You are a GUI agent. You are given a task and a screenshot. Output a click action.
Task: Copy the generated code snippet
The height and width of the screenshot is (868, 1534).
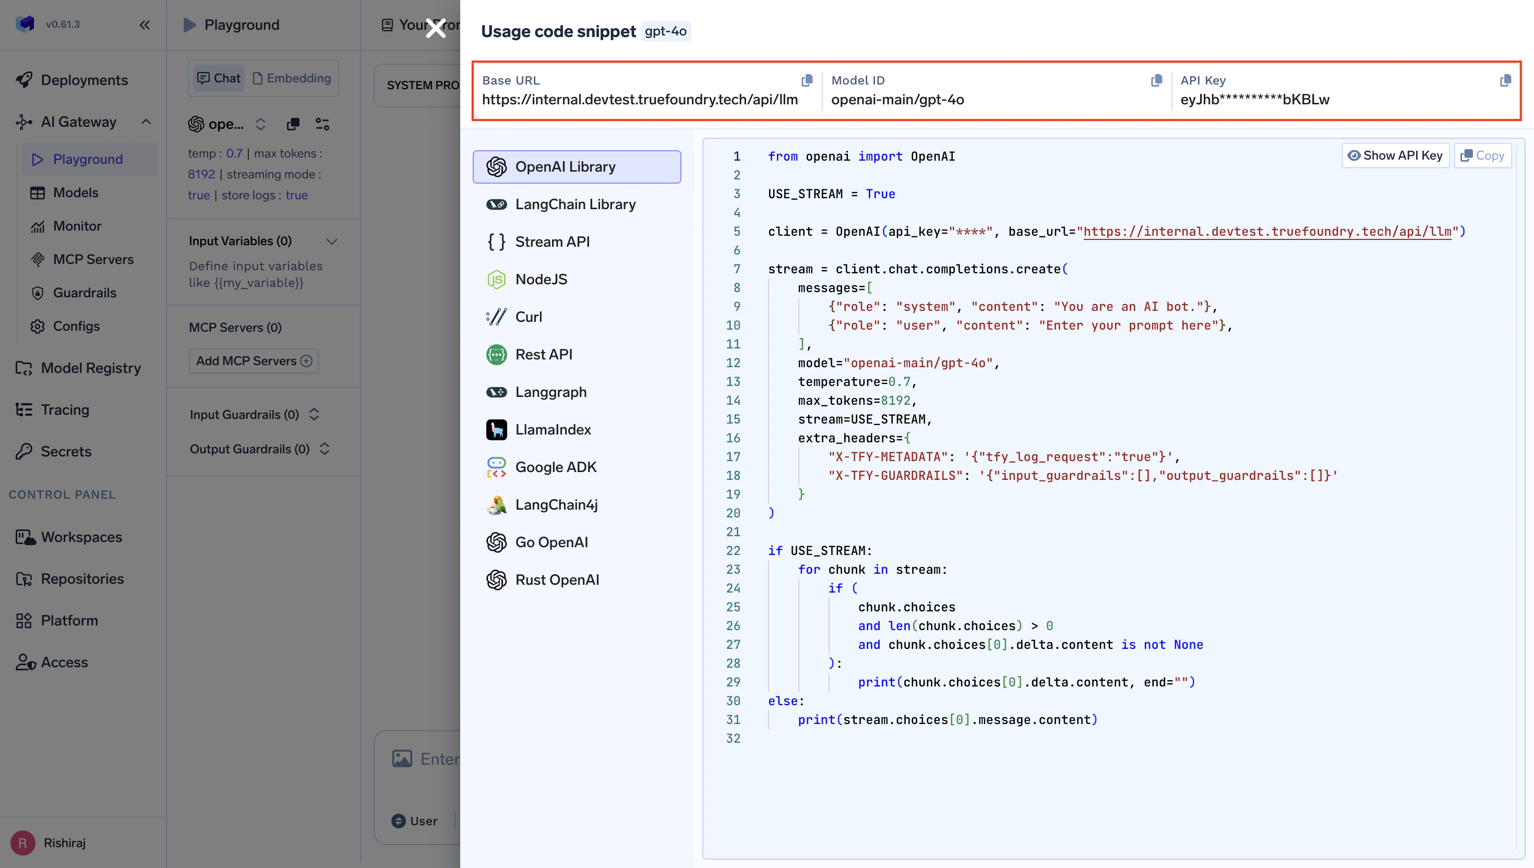[x=1483, y=155]
